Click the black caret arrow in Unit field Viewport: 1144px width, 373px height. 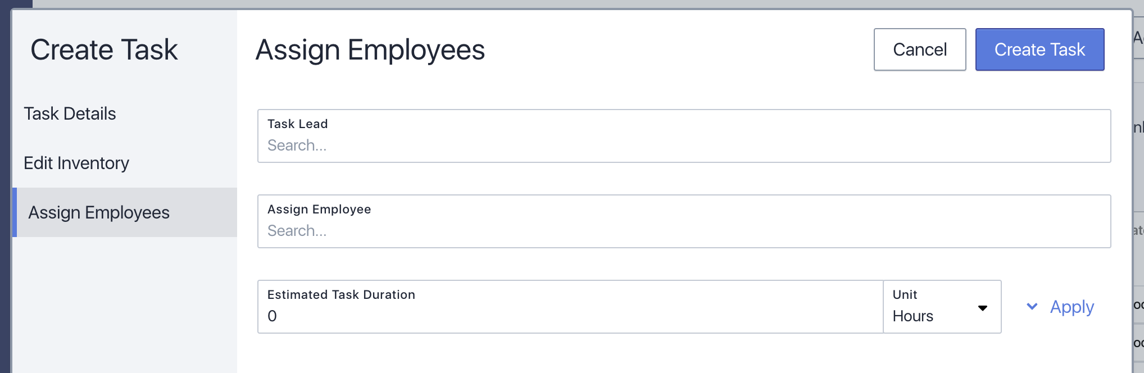[983, 308]
